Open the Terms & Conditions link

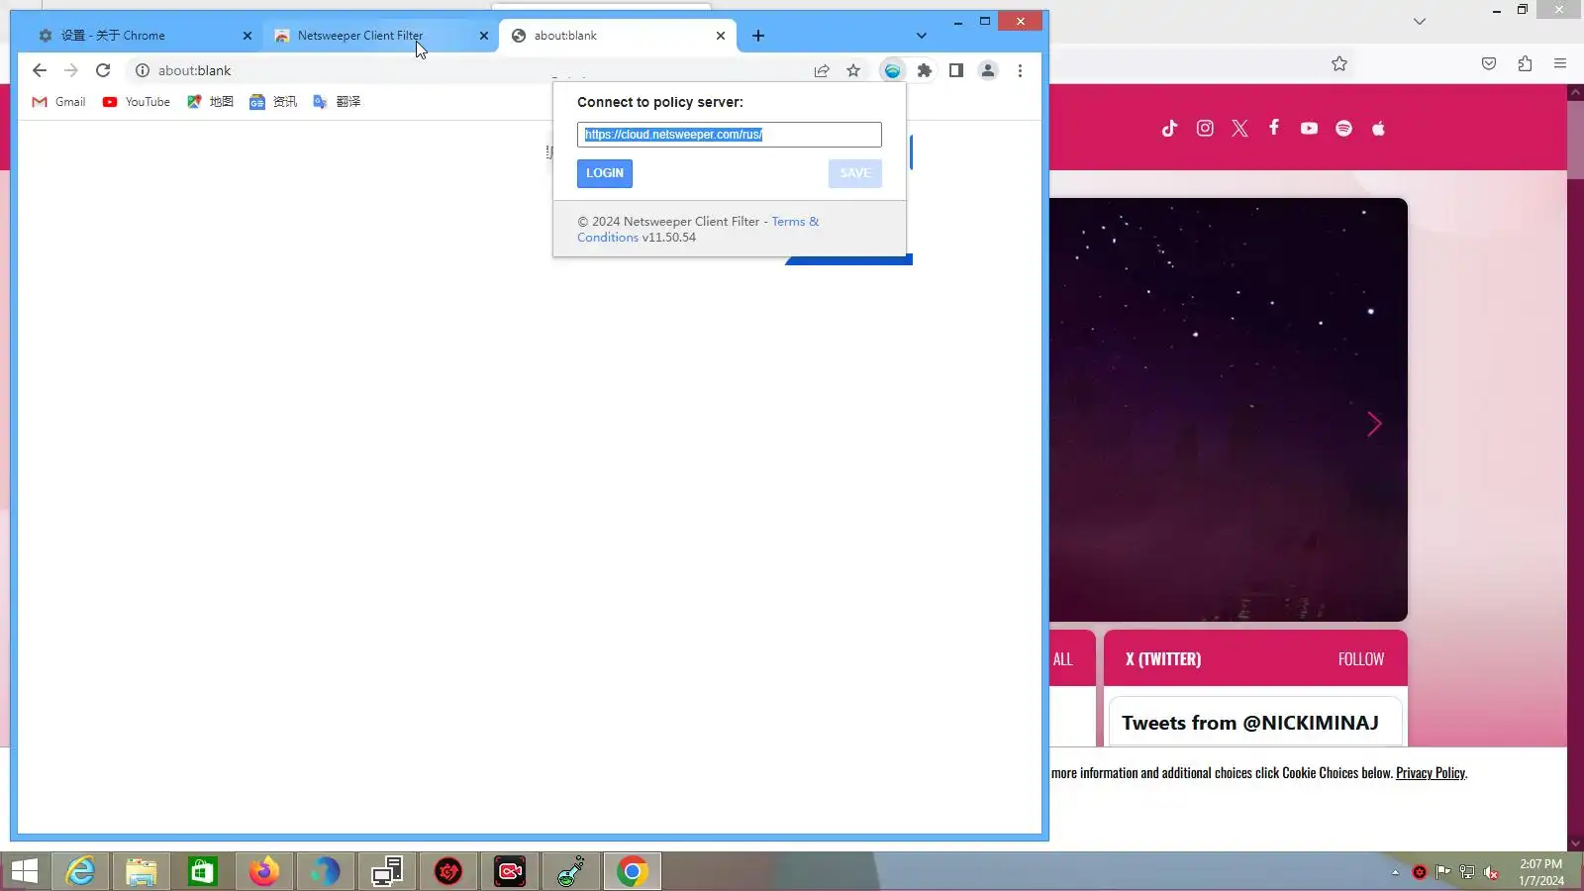[x=698, y=230]
